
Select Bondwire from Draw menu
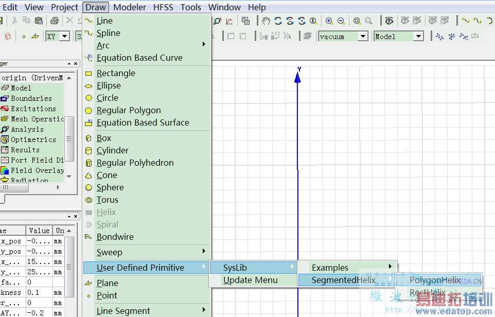147,237
